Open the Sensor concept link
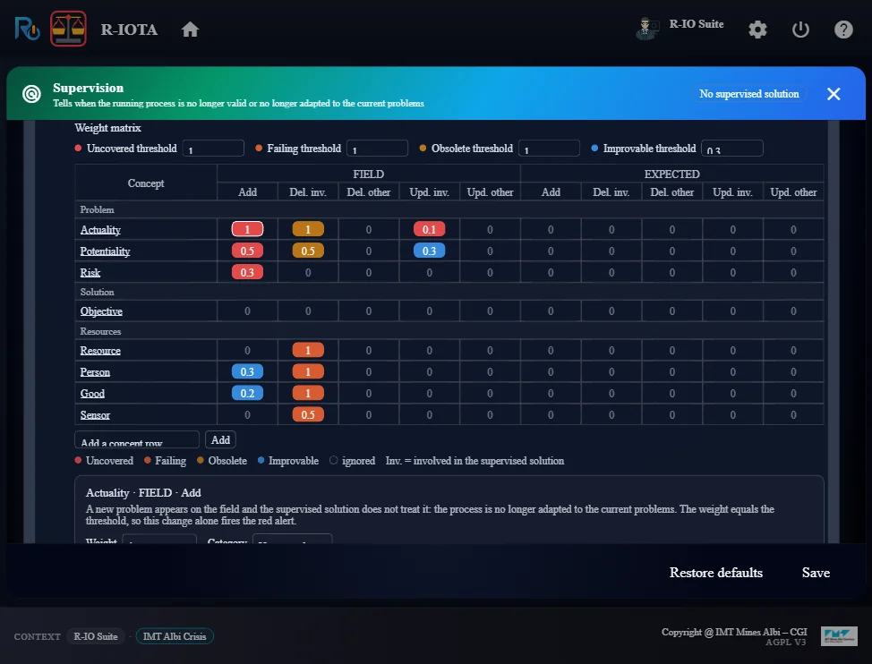This screenshot has height=664, width=872. [95, 415]
